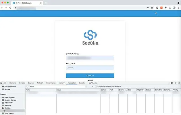This screenshot has width=181, height=115.
Task: Switch to the Security tab
Action: click(x=82, y=83)
